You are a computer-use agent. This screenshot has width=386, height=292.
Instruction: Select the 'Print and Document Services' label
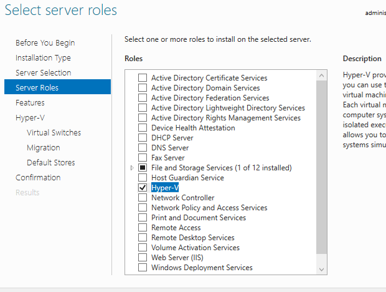coord(199,218)
